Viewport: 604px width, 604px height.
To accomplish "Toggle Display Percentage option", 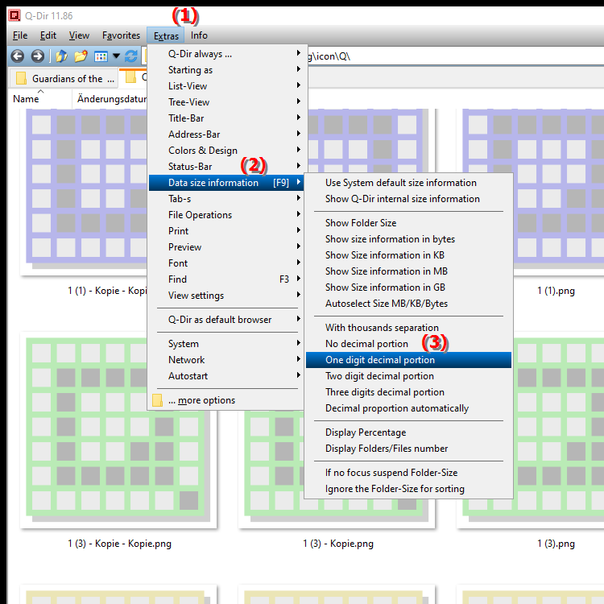I will [408, 432].
